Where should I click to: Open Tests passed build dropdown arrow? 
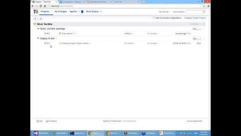pos(76,34)
